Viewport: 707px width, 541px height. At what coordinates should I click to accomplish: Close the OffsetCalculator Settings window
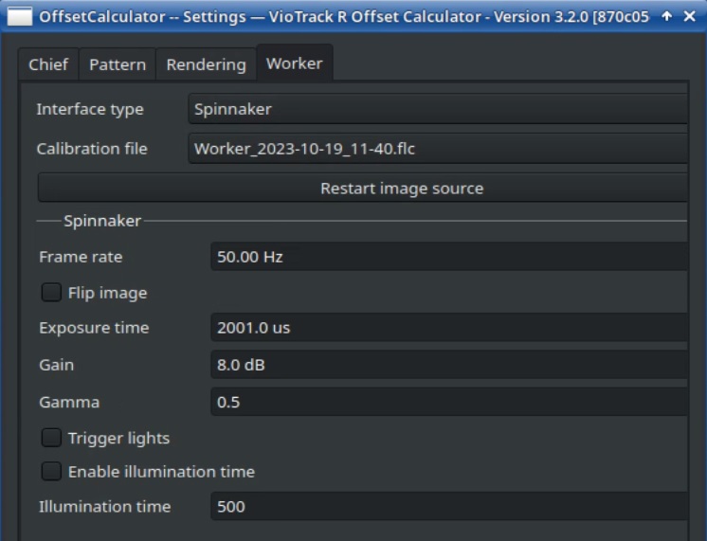tap(689, 16)
